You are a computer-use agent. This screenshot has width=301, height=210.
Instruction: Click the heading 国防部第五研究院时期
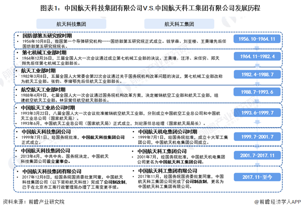click(x=47, y=36)
